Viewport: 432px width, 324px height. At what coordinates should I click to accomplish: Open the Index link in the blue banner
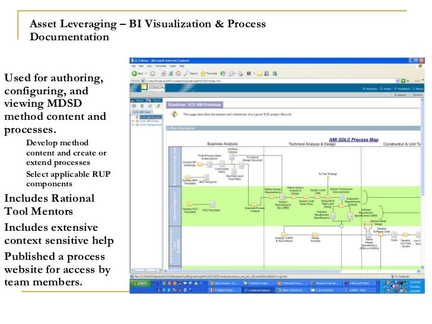[386, 89]
